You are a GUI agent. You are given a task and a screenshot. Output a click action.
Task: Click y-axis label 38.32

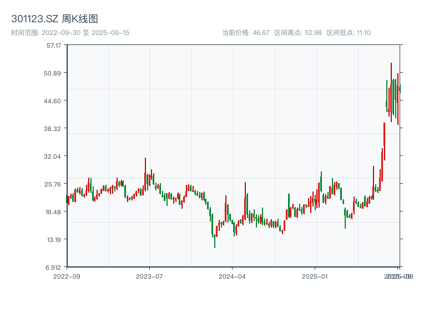52,129
